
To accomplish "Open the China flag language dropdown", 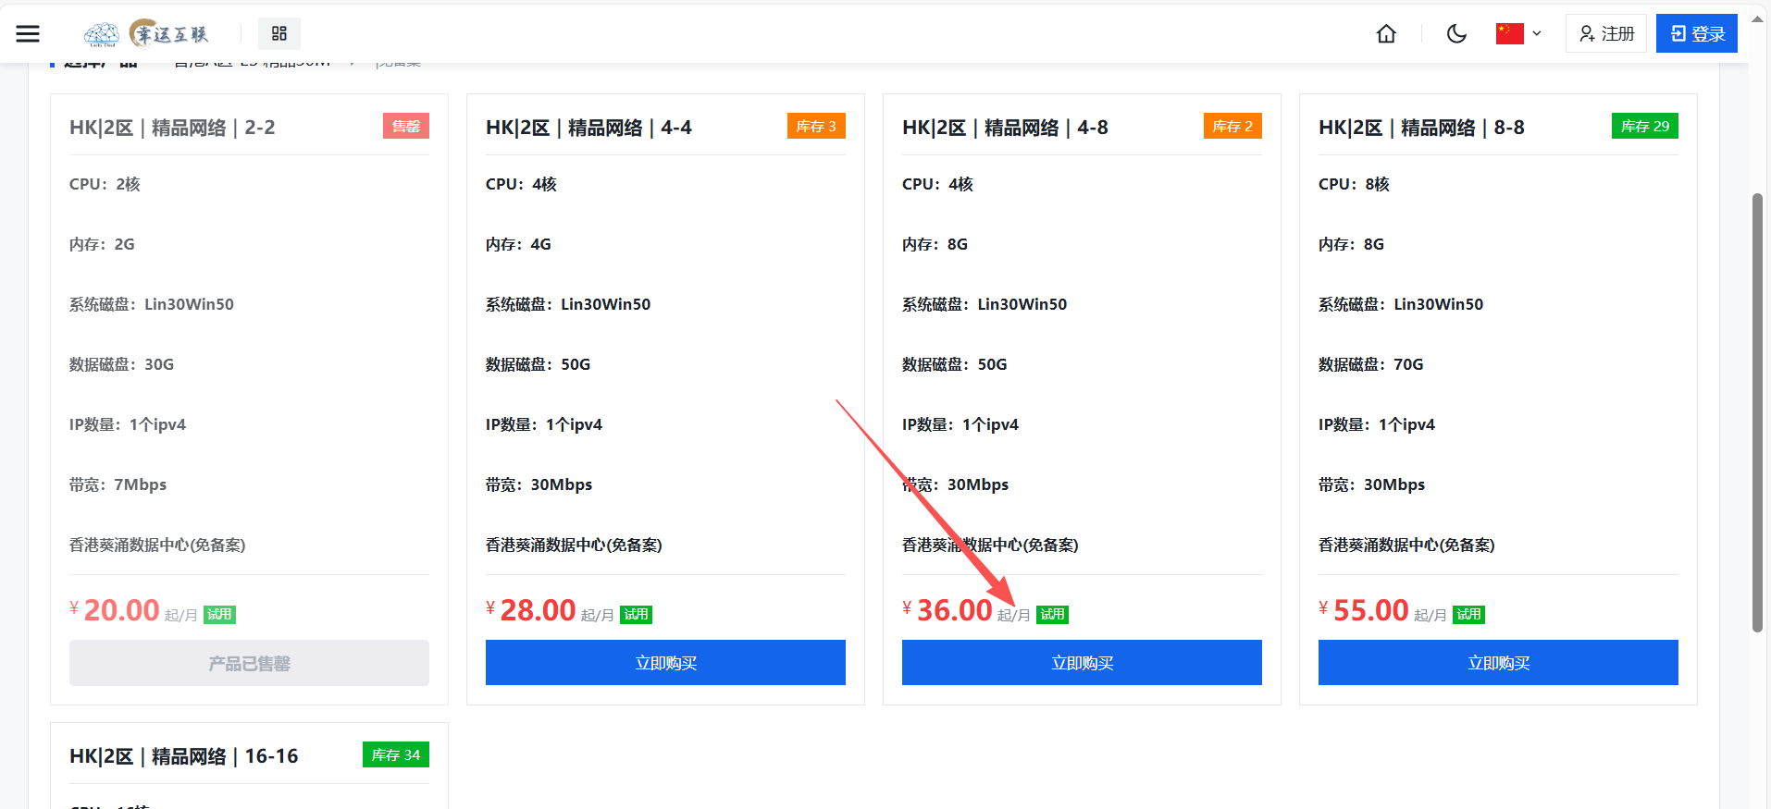I will [1518, 34].
